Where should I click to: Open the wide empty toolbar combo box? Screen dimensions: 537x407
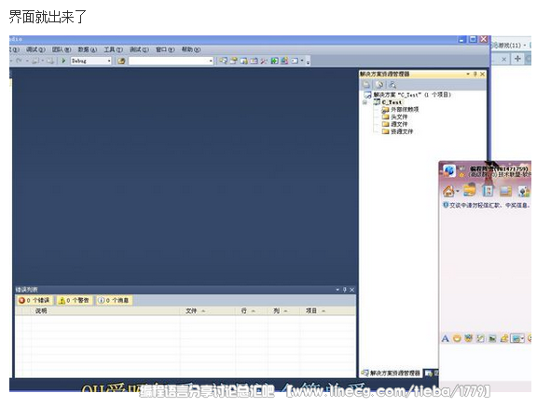pyautogui.click(x=171, y=61)
